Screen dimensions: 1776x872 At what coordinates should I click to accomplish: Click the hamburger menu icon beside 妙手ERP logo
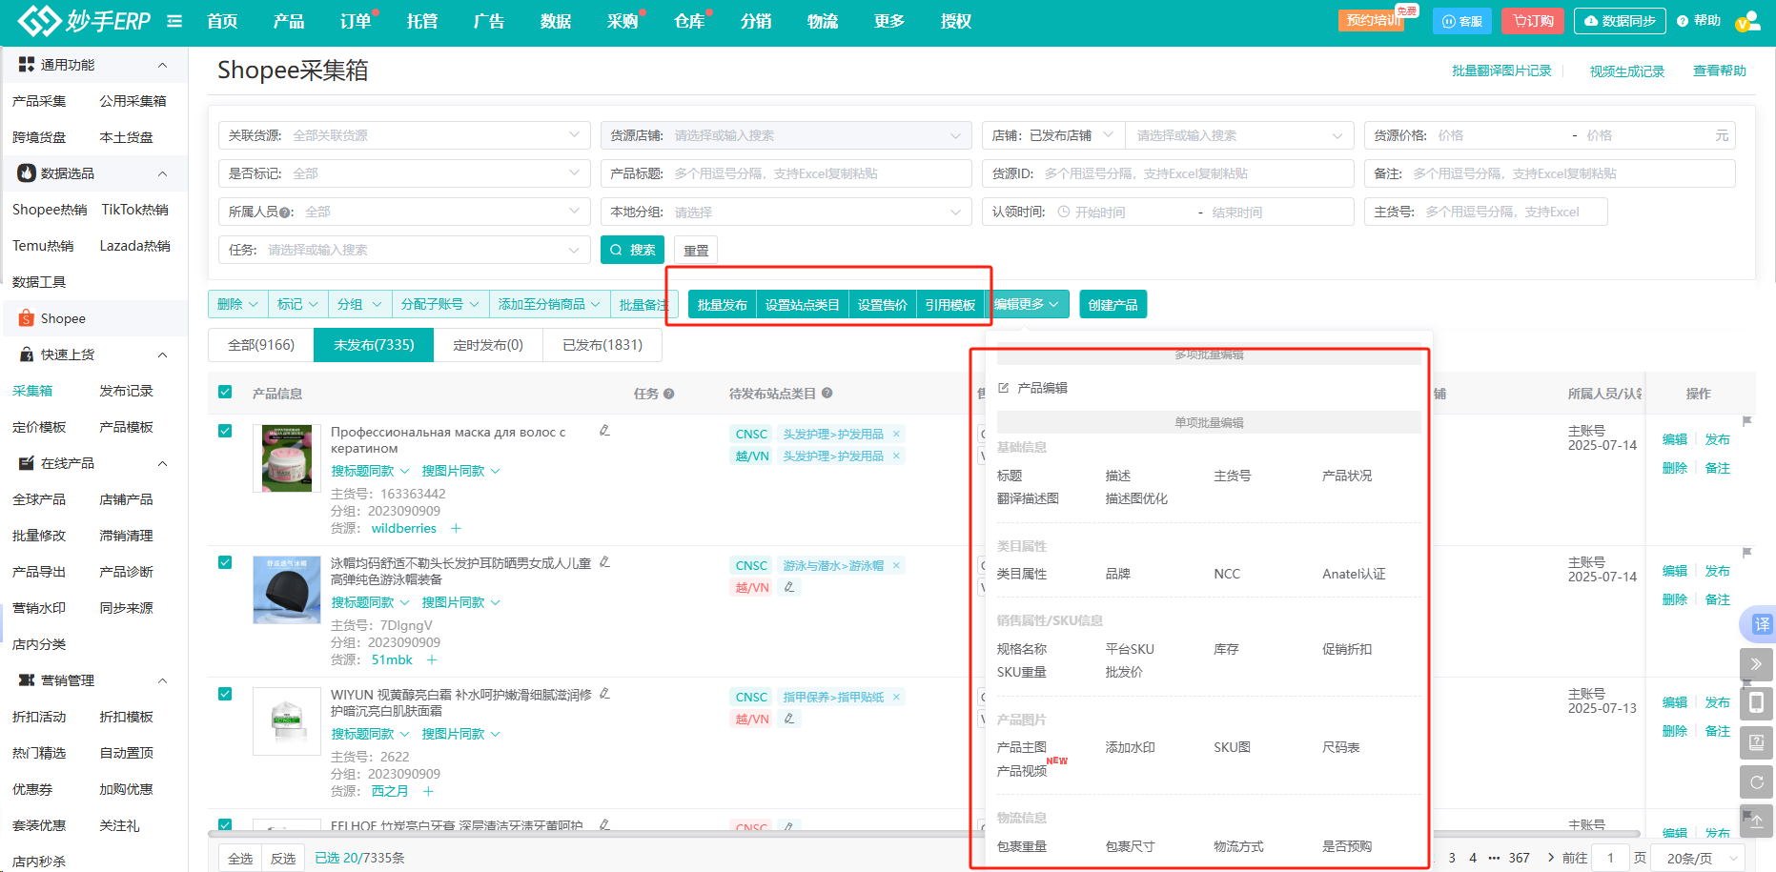(x=174, y=21)
